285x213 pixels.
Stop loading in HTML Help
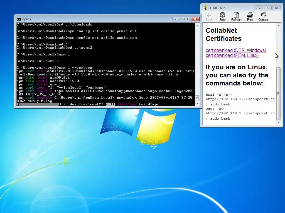222,17
